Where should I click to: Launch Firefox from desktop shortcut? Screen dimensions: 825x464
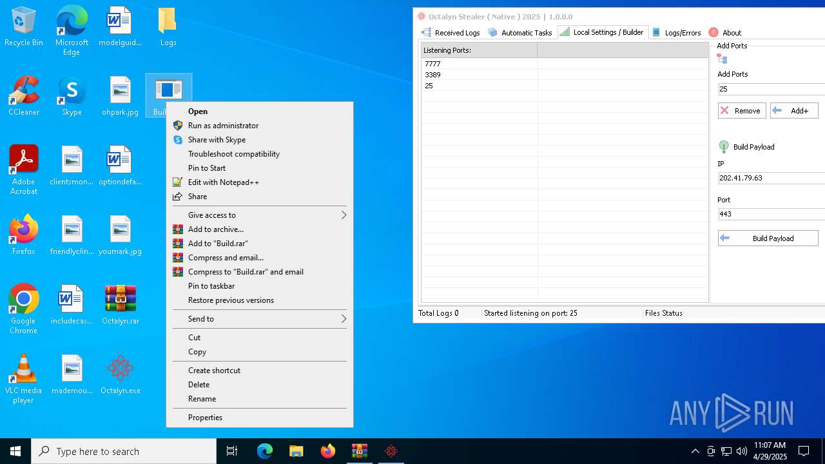24,236
